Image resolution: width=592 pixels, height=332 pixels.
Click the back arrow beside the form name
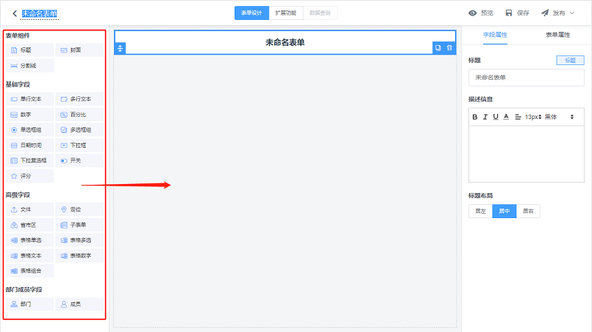click(14, 13)
